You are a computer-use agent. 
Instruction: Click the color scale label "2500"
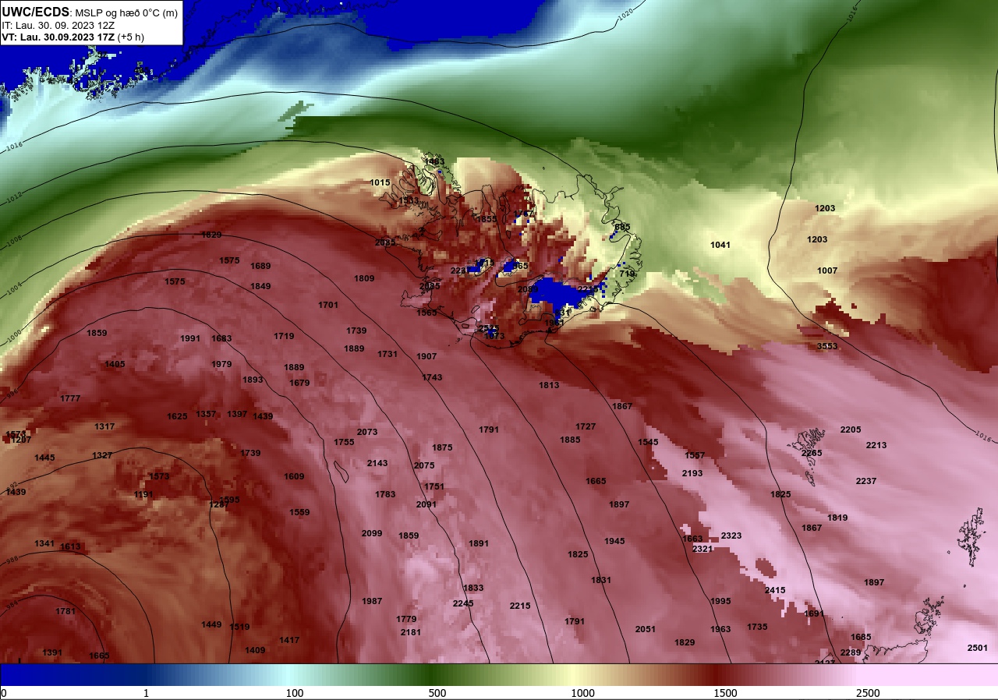pyautogui.click(x=868, y=694)
